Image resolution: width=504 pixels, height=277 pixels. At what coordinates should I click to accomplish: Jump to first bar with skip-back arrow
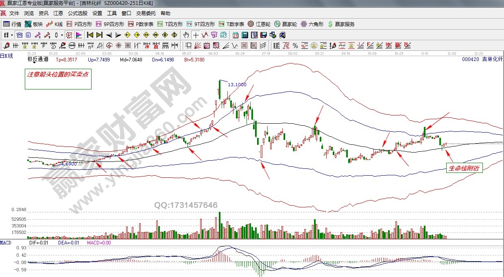click(x=90, y=35)
